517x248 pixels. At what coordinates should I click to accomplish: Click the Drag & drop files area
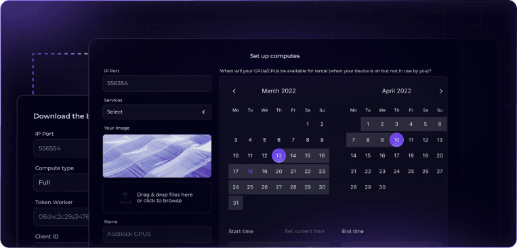pyautogui.click(x=157, y=197)
